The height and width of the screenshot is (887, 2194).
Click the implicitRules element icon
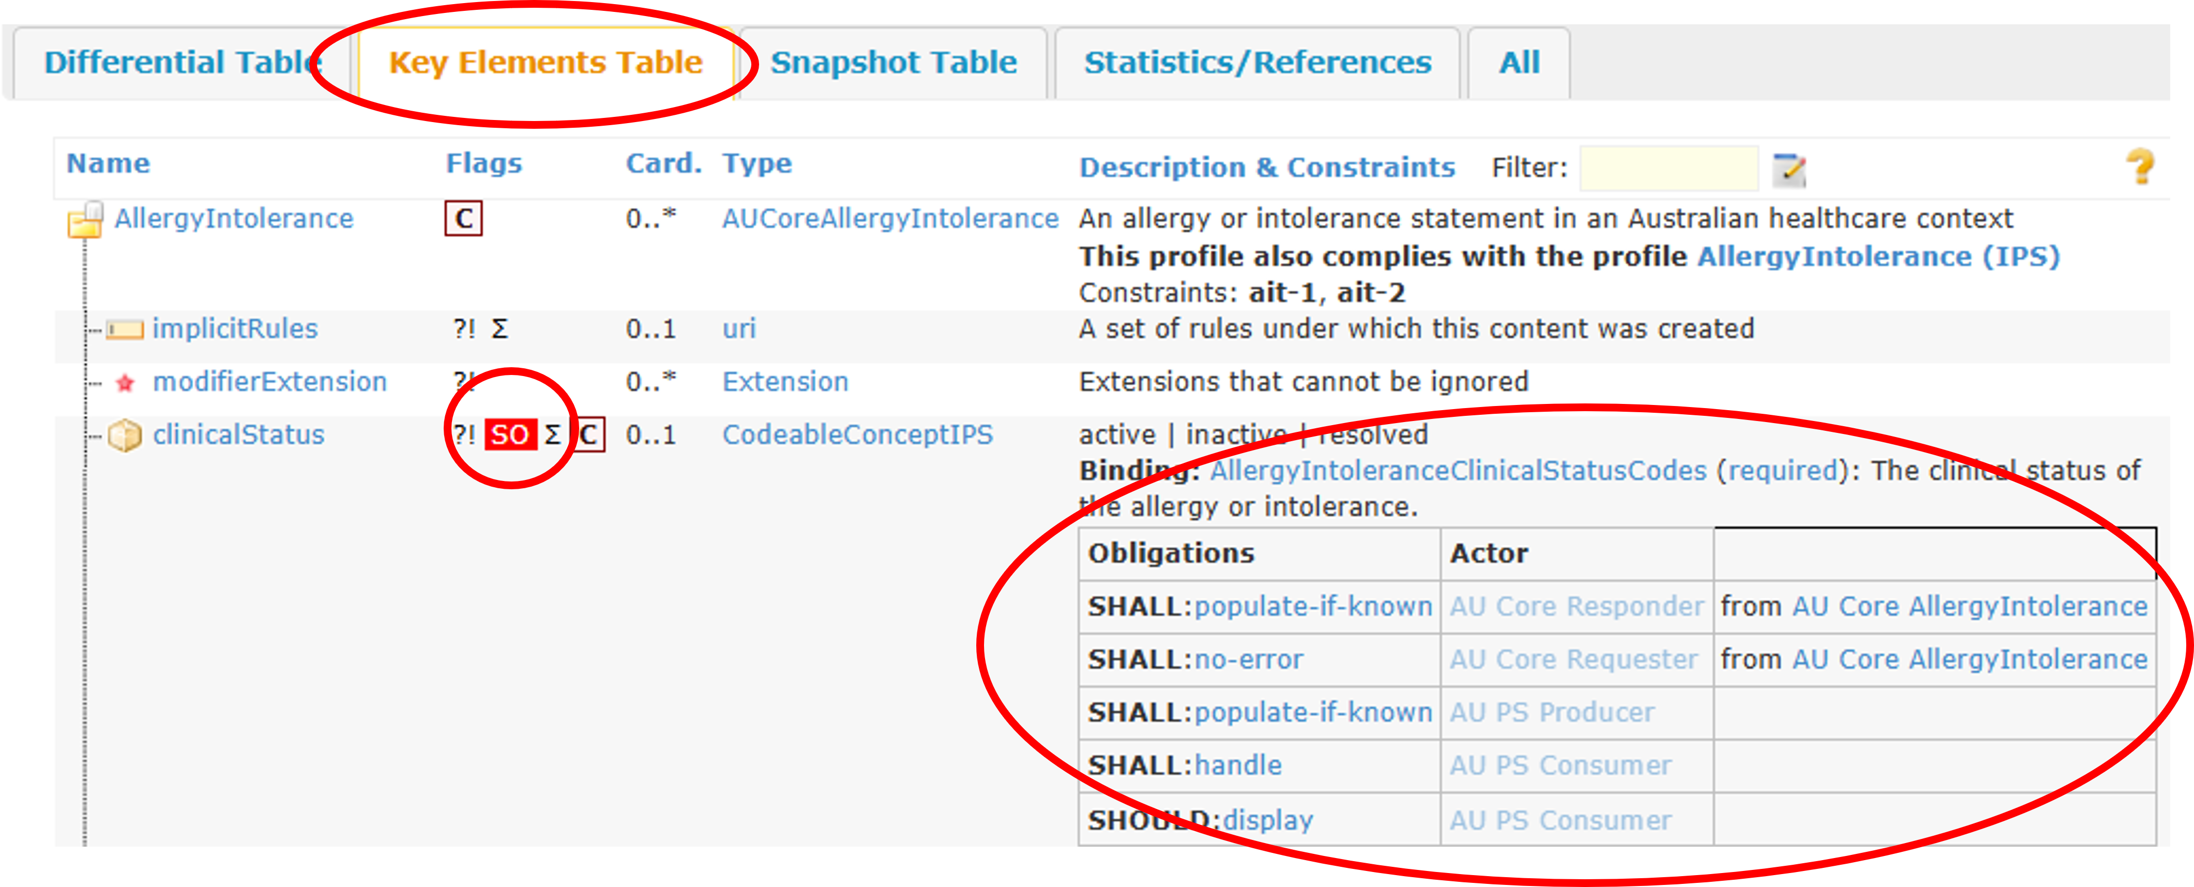tap(124, 330)
